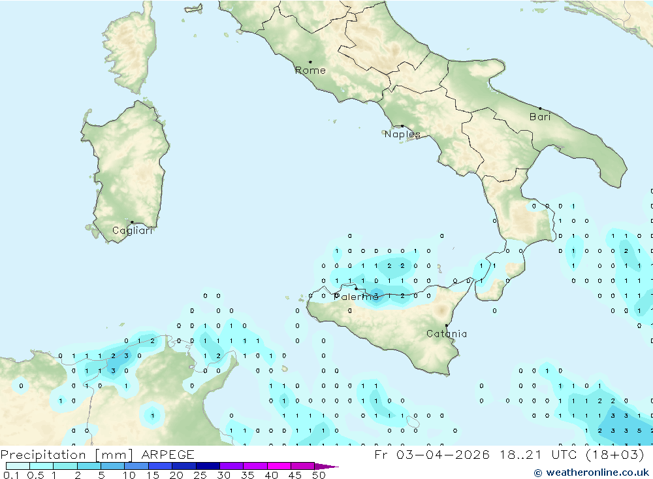The height and width of the screenshot is (479, 653).
Task: Click the weatheronline.co.uk copyright link
Action: pyautogui.click(x=592, y=472)
